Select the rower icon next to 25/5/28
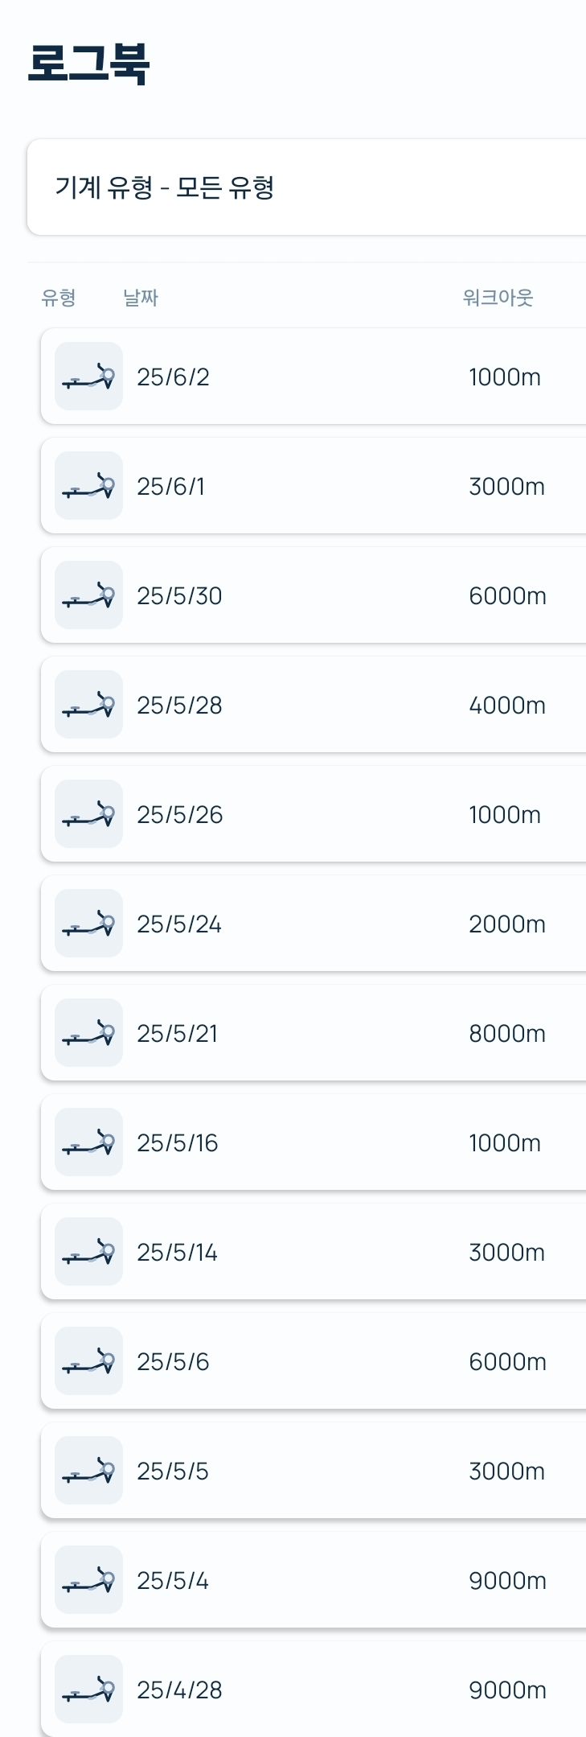This screenshot has height=1737, width=586. point(88,705)
